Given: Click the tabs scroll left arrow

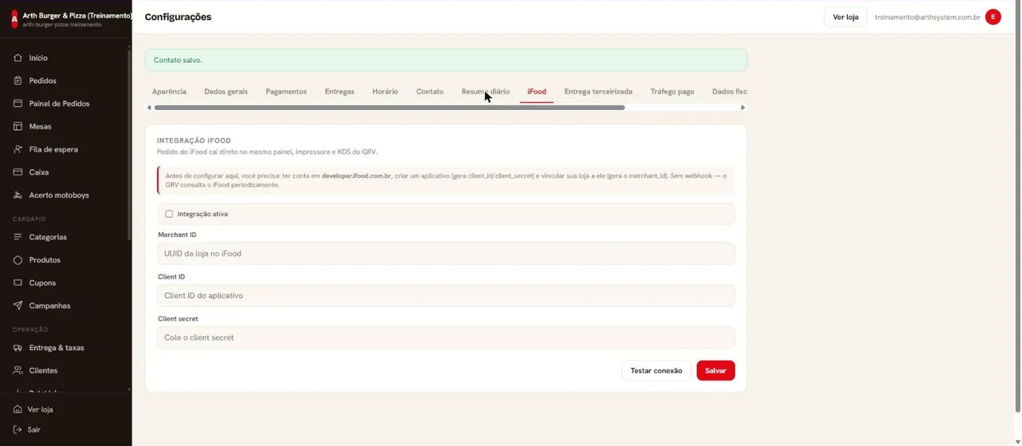Looking at the screenshot, I should click(149, 108).
